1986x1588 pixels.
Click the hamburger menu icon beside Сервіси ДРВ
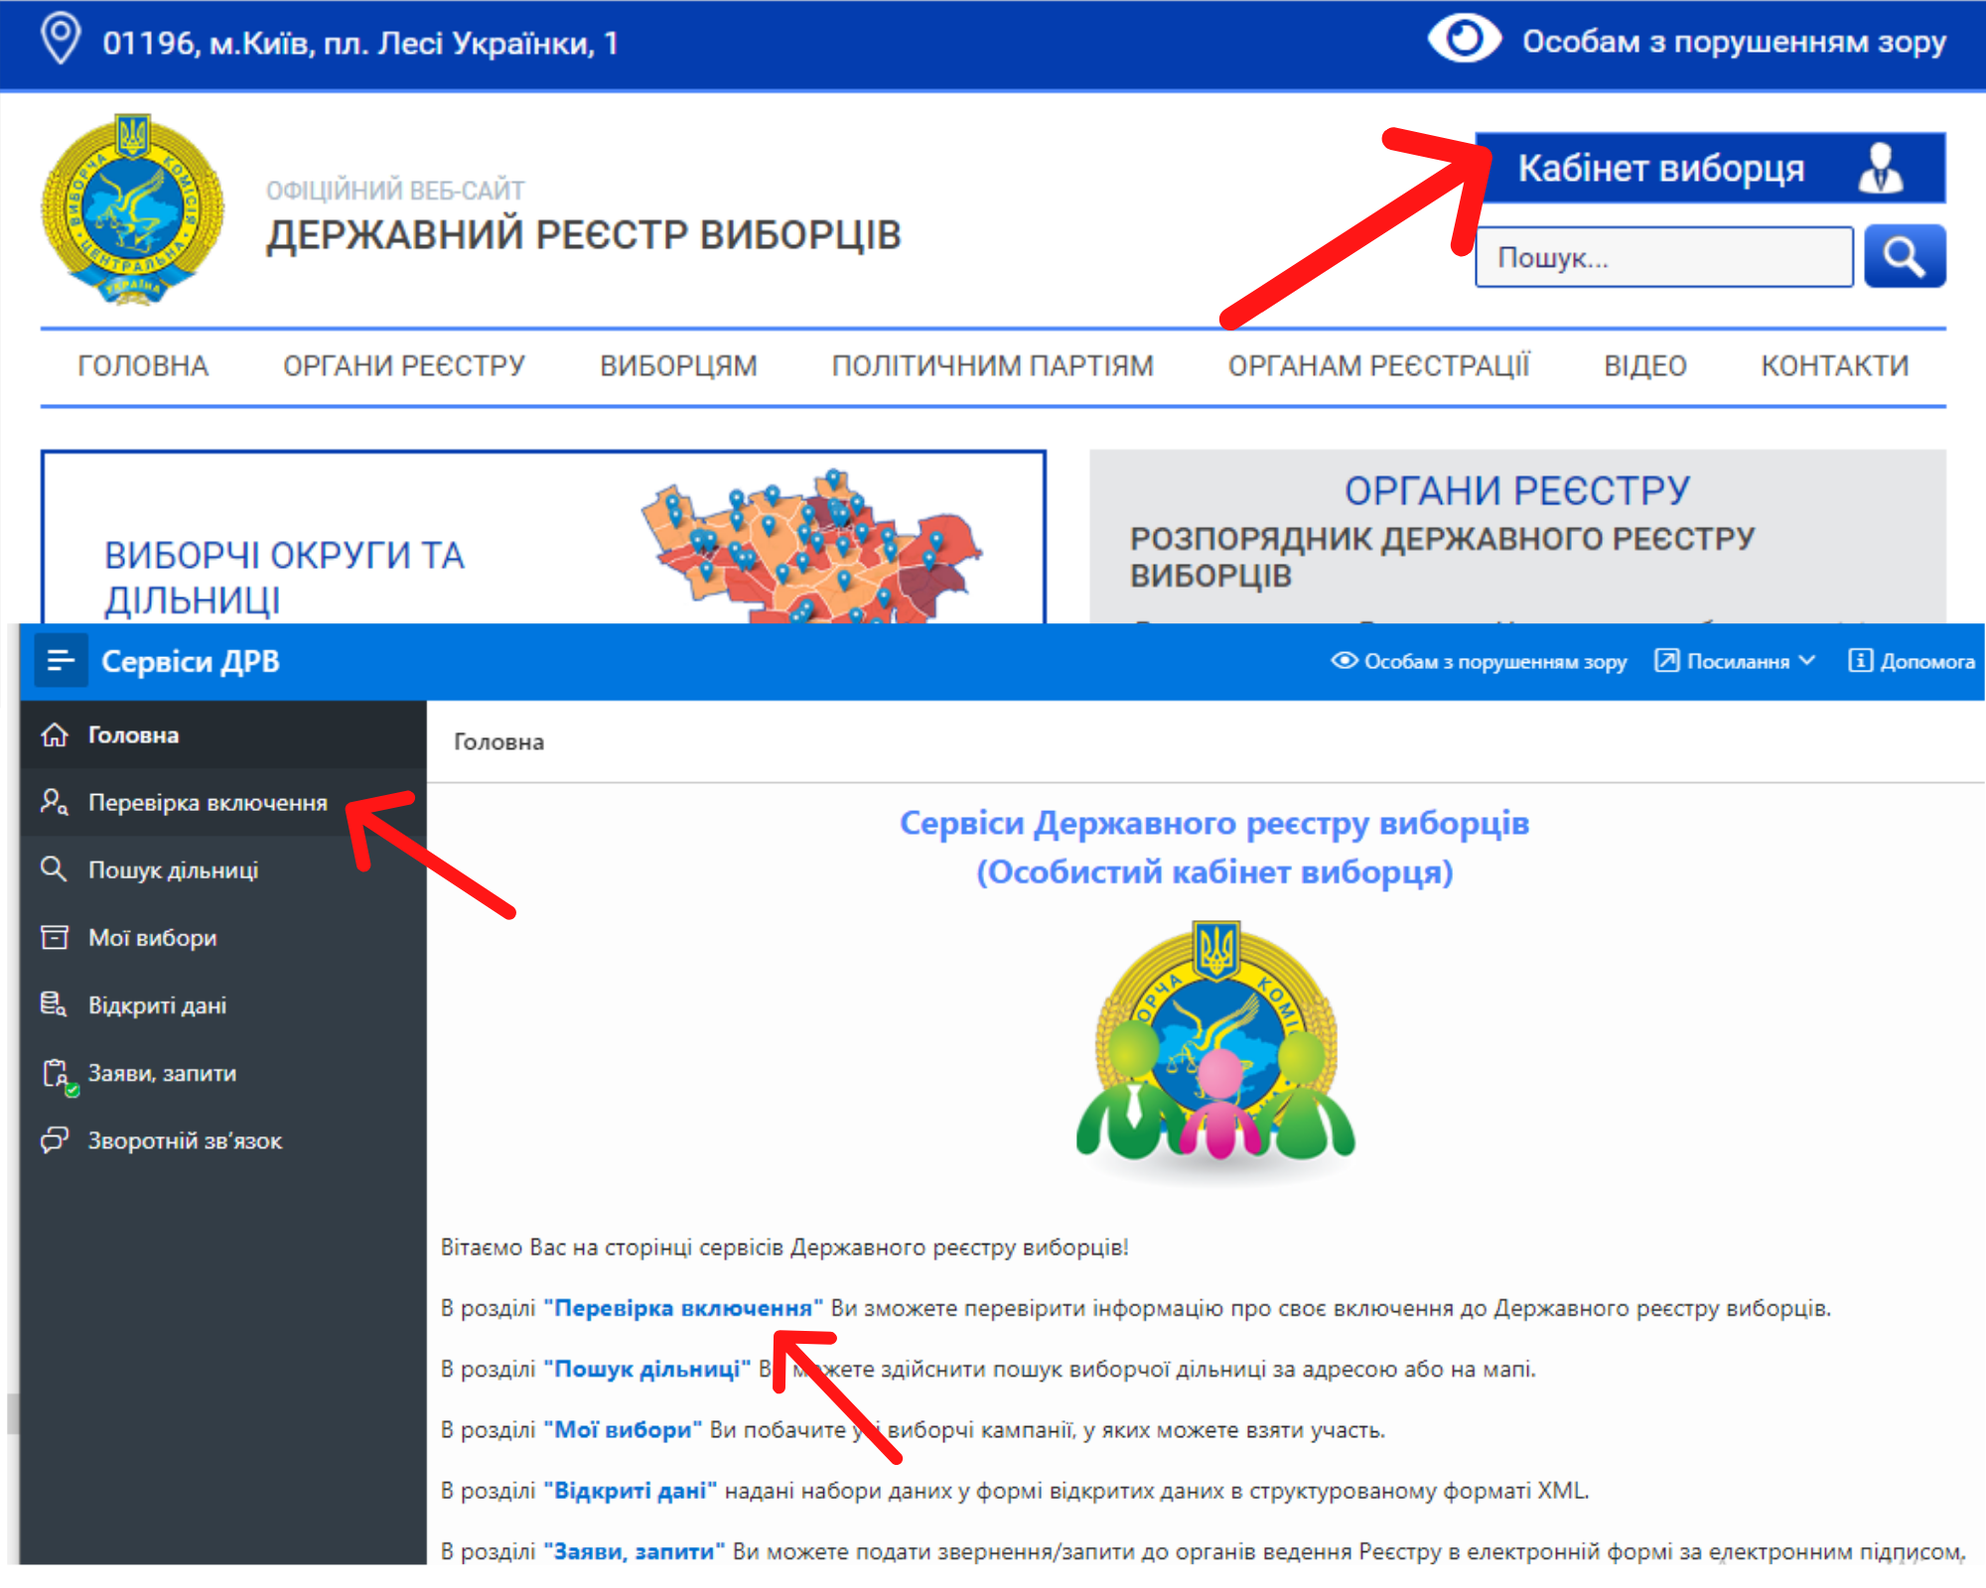coord(61,661)
